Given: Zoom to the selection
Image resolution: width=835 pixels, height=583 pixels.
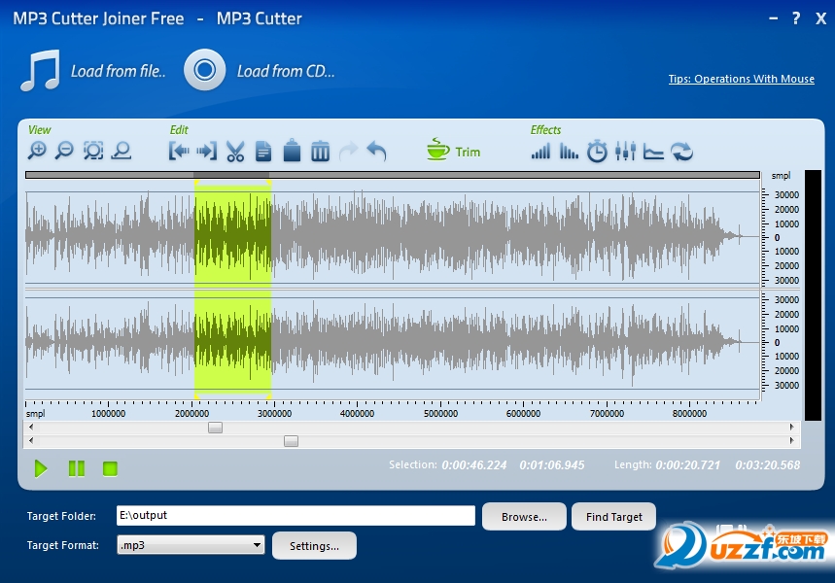Looking at the screenshot, I should coord(93,152).
